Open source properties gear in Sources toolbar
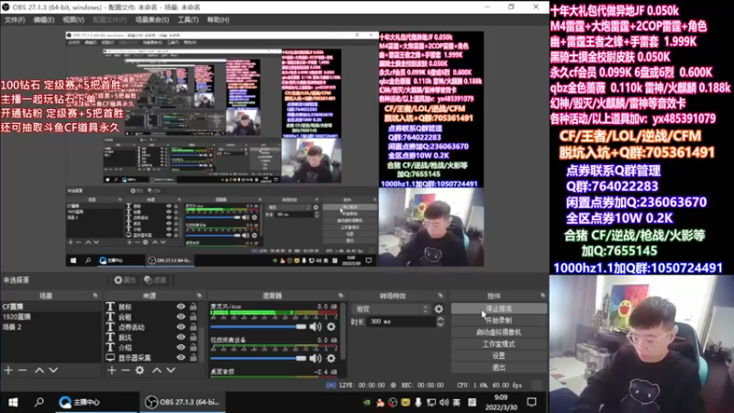Screen dimensions: 734x413 coord(139,371)
